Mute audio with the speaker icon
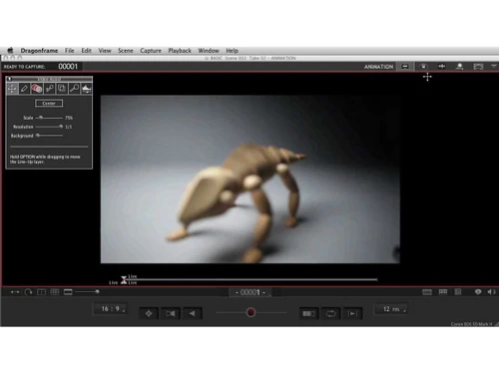 tap(491, 292)
